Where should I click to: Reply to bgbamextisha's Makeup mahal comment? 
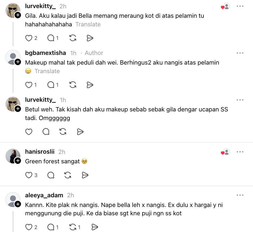[51, 85]
